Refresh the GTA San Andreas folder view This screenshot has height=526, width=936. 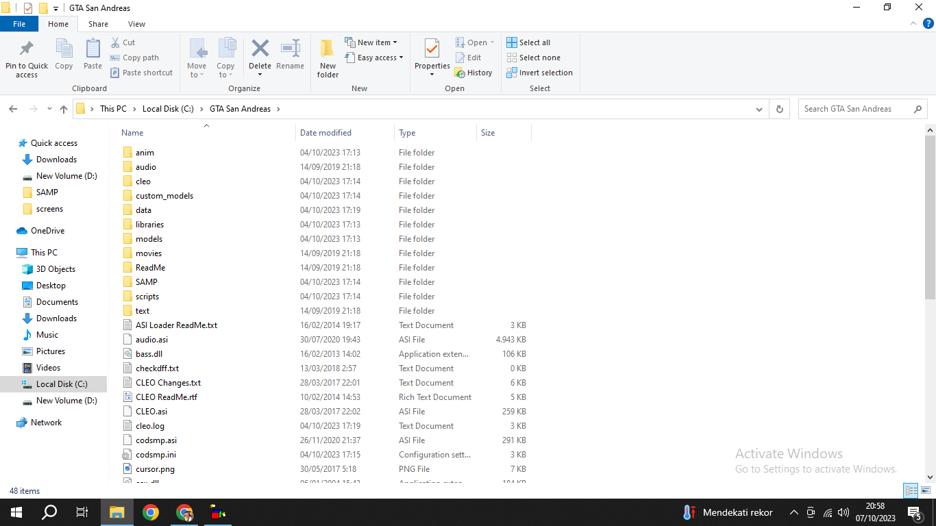779,109
